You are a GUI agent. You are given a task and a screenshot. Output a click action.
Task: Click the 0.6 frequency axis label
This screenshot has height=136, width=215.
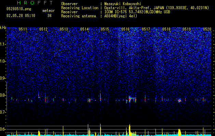point(3,129)
